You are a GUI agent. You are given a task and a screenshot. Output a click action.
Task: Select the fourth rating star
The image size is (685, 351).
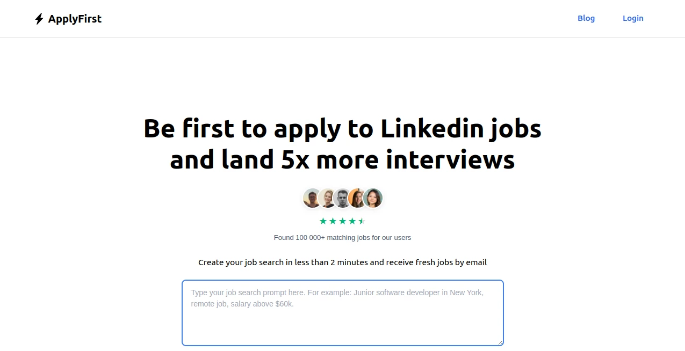pyautogui.click(x=352, y=221)
